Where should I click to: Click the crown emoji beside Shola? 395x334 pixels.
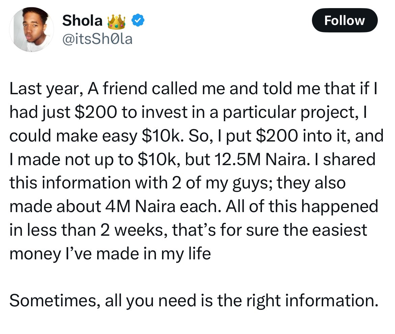tap(116, 22)
